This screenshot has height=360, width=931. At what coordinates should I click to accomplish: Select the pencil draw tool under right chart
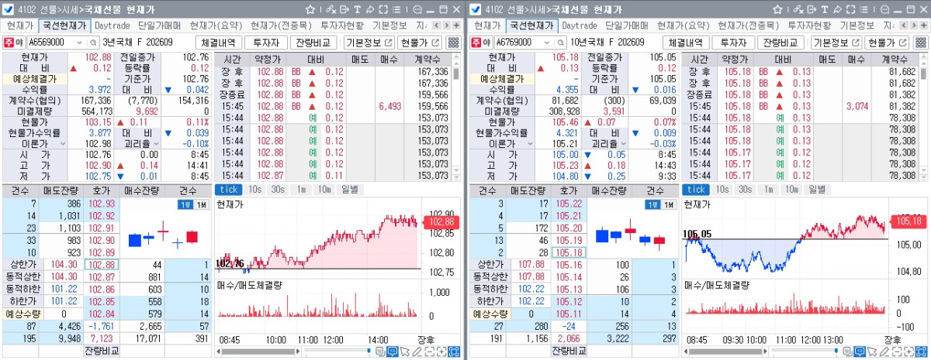click(x=885, y=351)
